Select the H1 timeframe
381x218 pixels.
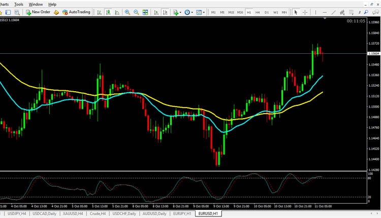coord(249,12)
